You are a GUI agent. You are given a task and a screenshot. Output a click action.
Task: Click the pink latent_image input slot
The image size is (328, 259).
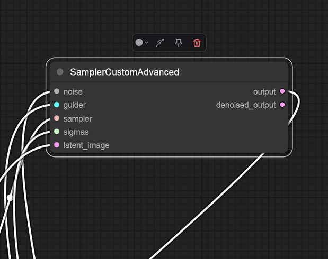[x=57, y=145]
